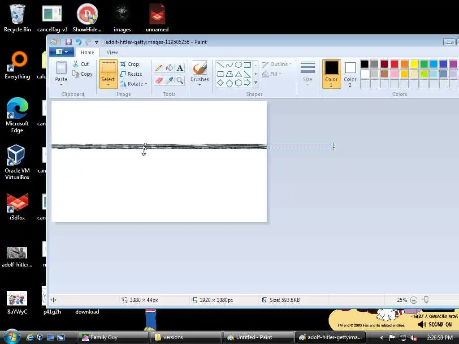The height and width of the screenshot is (344, 459).
Task: Choose the Diamond shape
Action: (220, 83)
